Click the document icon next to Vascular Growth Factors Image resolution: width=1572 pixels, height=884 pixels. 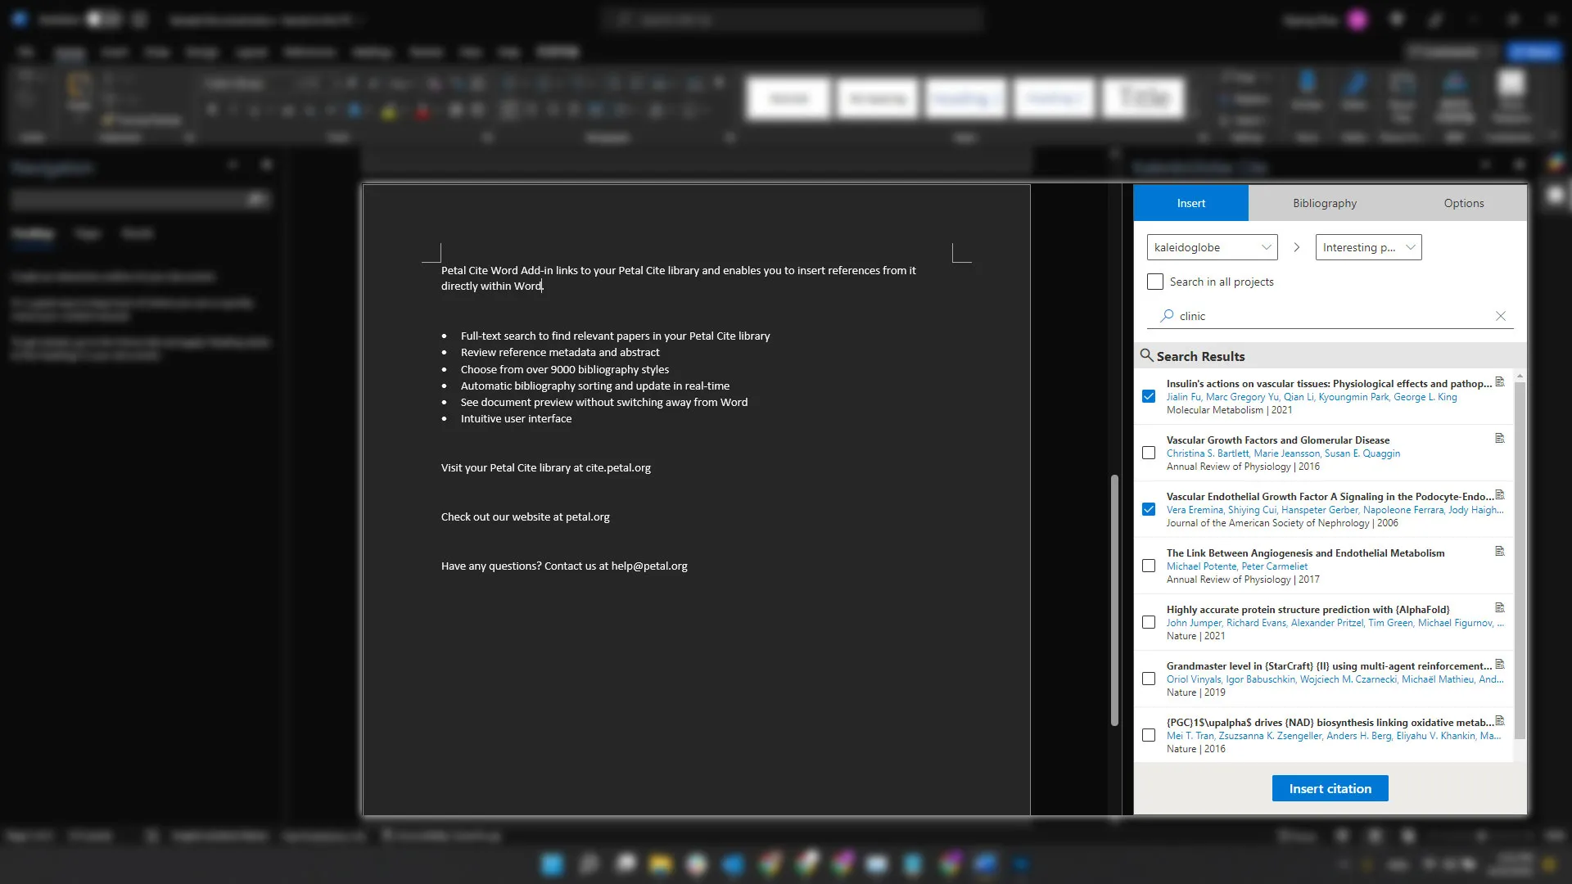pyautogui.click(x=1500, y=438)
